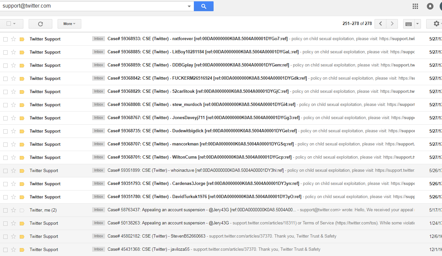Go to newer messages page

[x=380, y=24]
